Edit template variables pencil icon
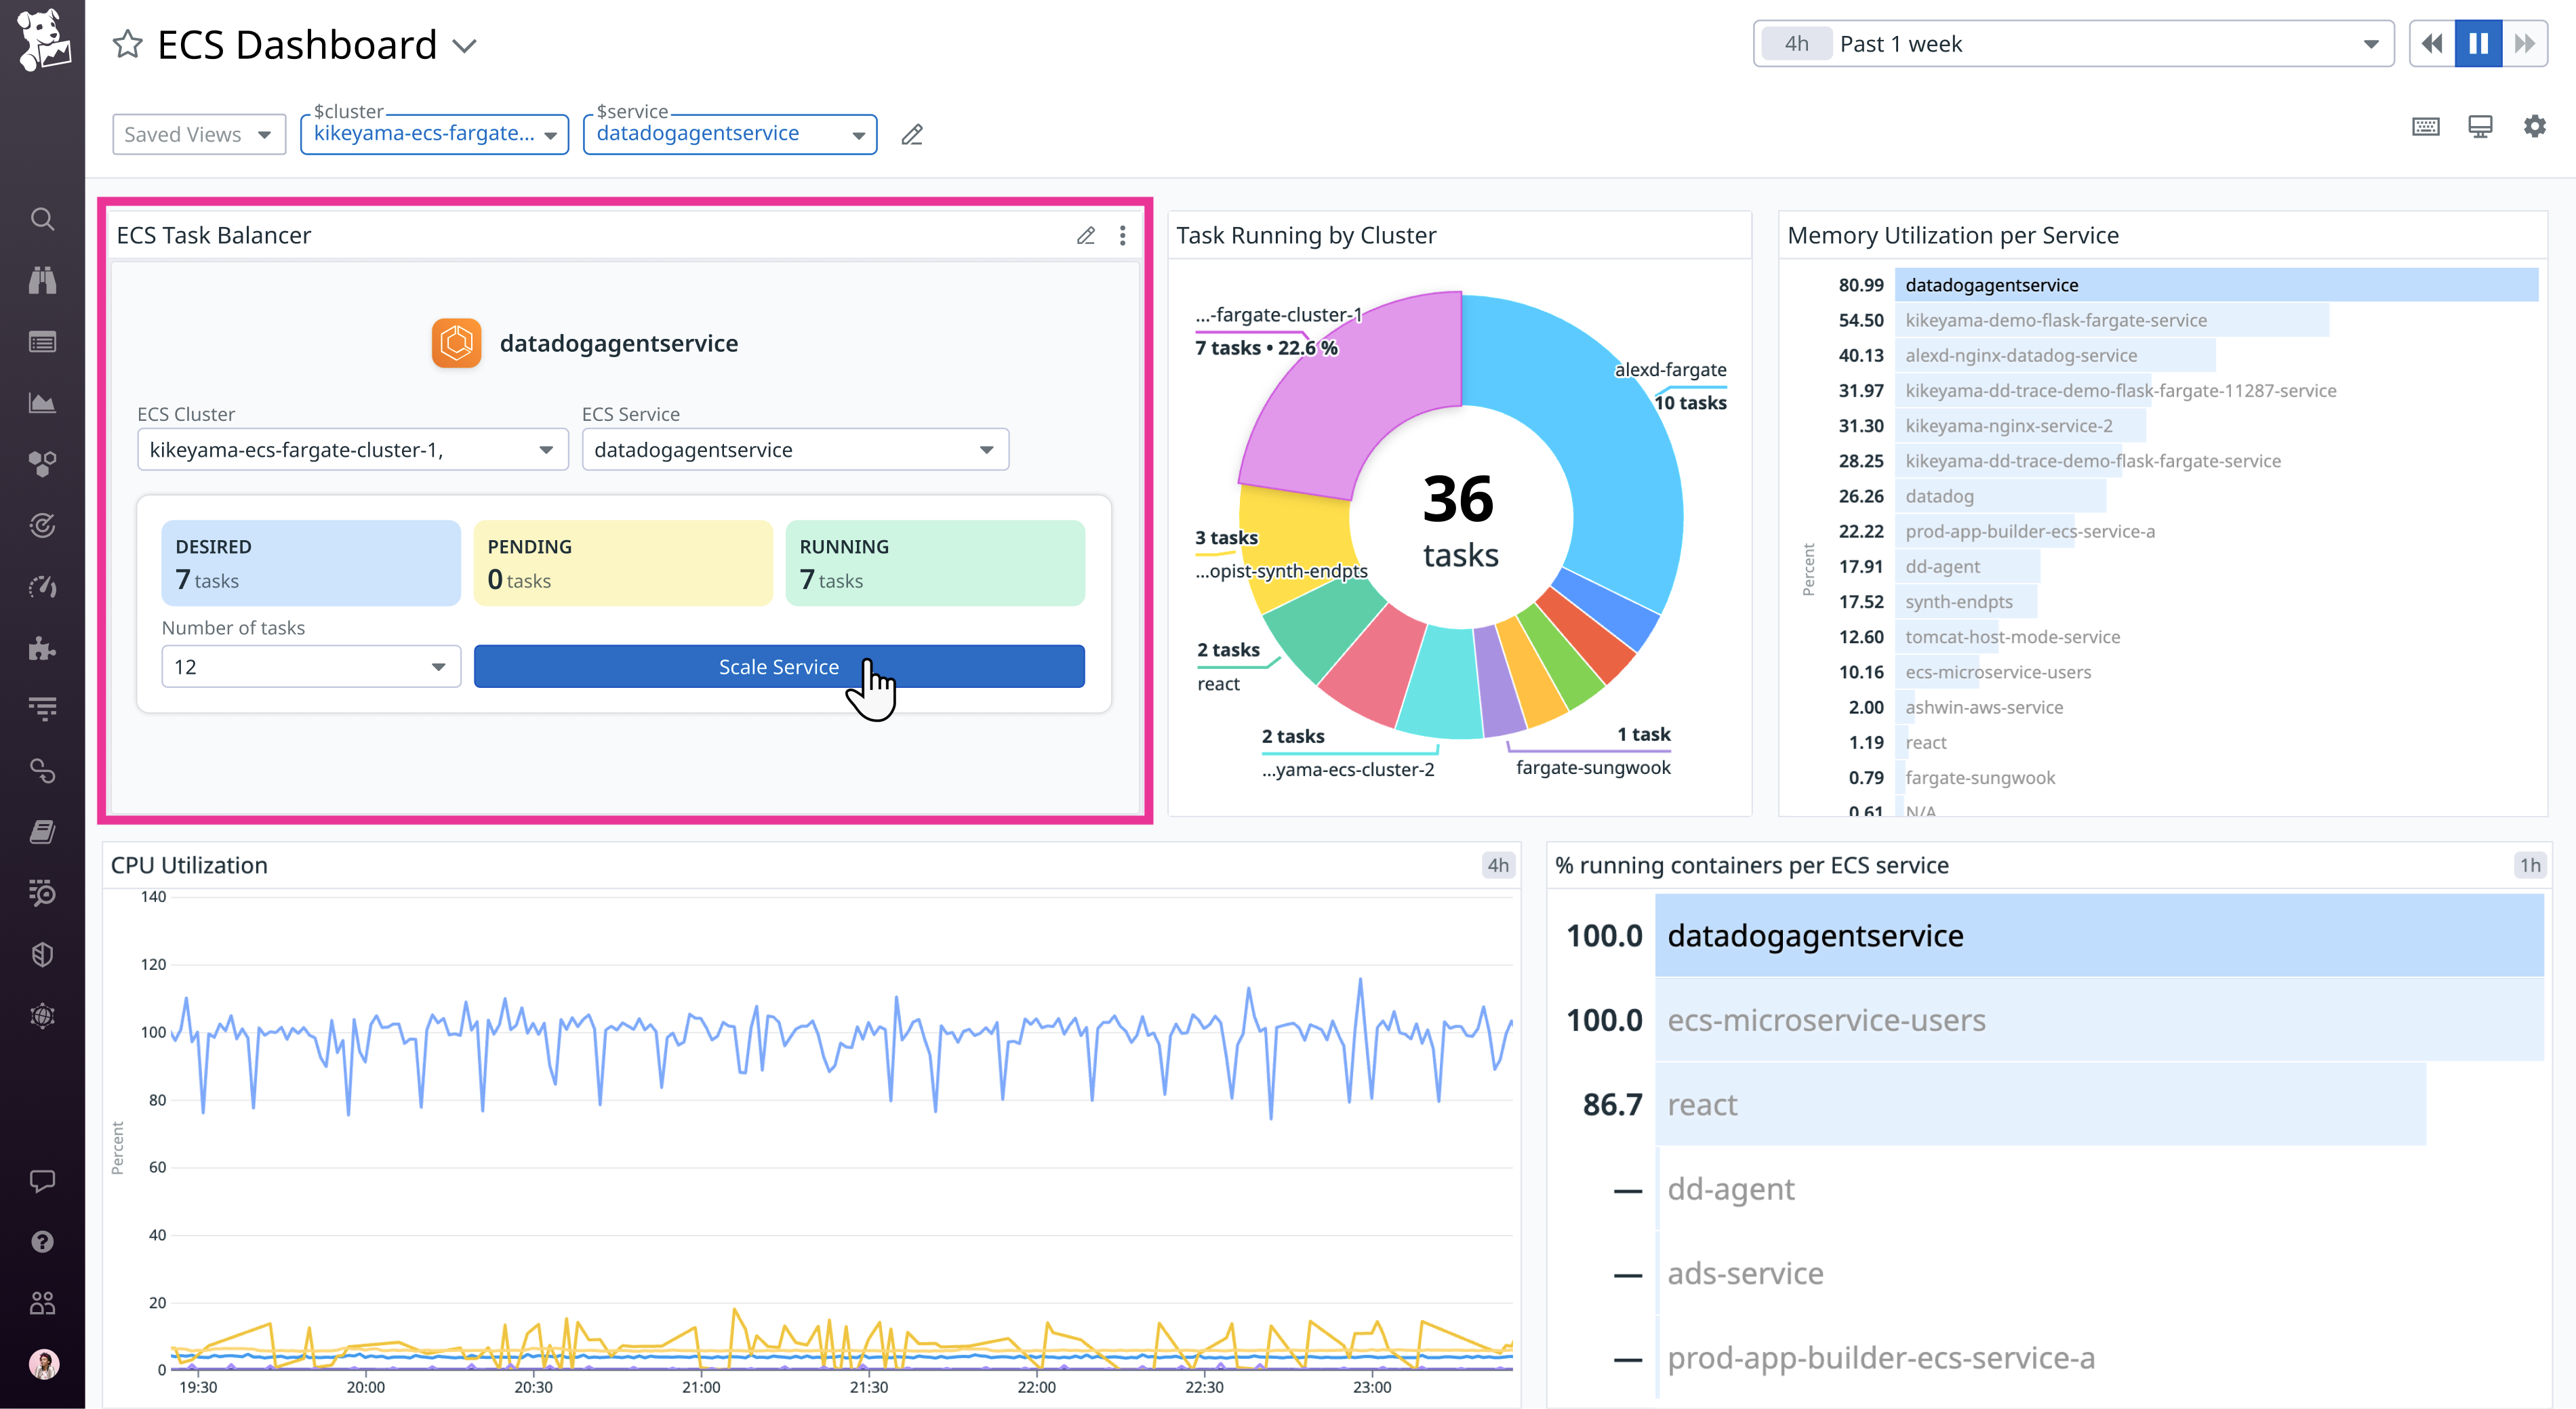 pyautogui.click(x=912, y=135)
